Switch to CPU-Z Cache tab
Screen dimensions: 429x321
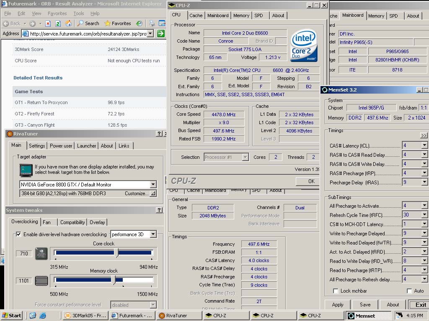click(x=196, y=15)
